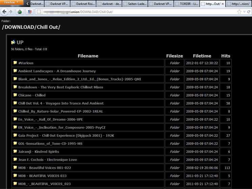This screenshot has width=252, height=189.
Task: Click folder icon beside BEAUTIFUL VOICES 033
Action: [15, 175]
